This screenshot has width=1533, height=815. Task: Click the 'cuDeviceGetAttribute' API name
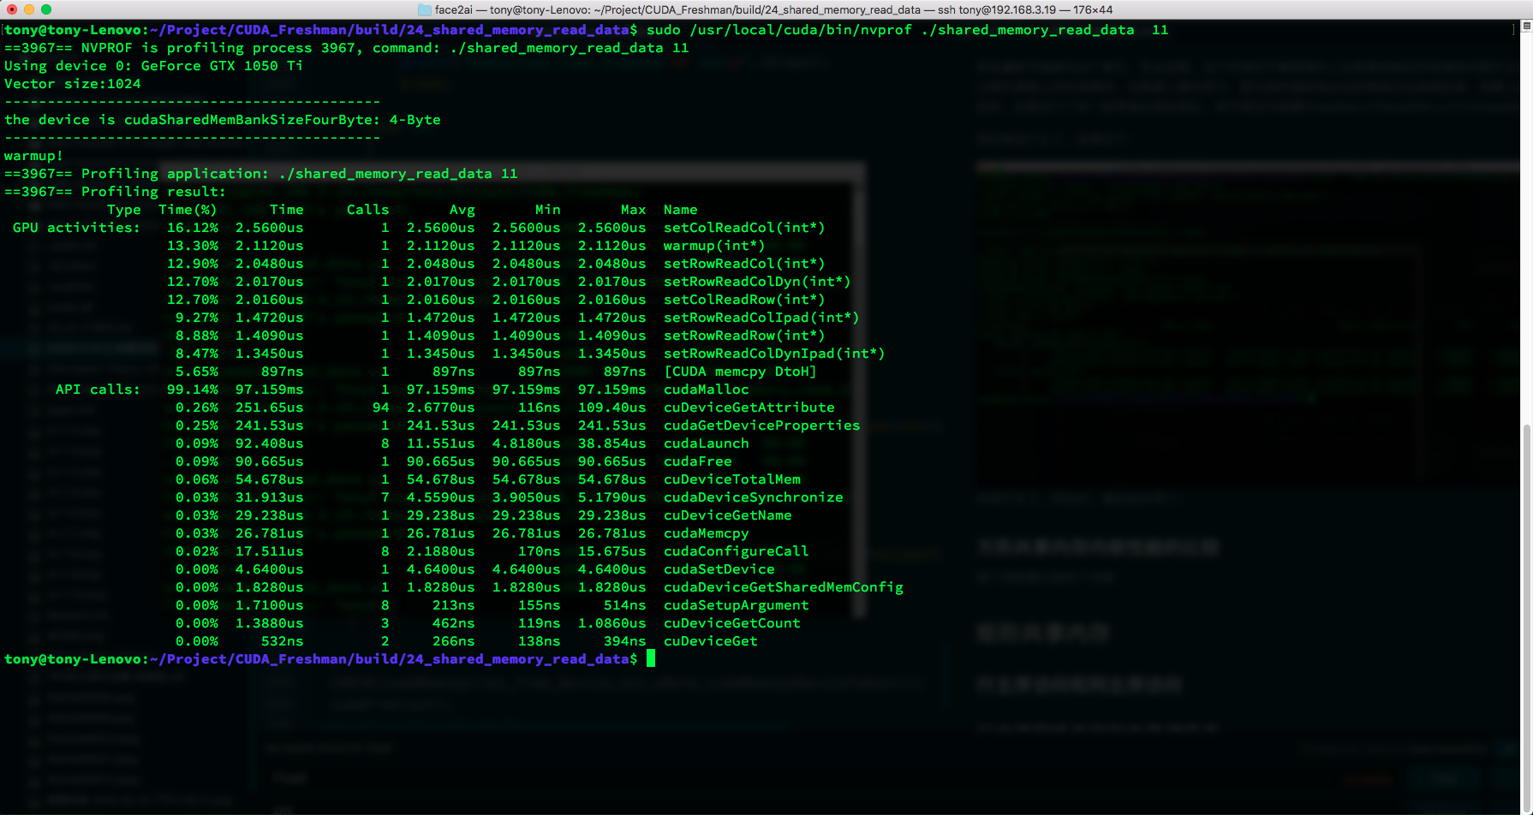(x=749, y=407)
